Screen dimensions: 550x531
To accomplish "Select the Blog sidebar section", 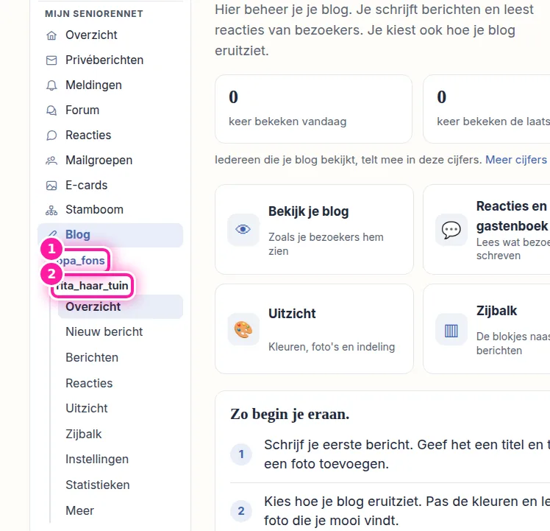I will pyautogui.click(x=110, y=235).
